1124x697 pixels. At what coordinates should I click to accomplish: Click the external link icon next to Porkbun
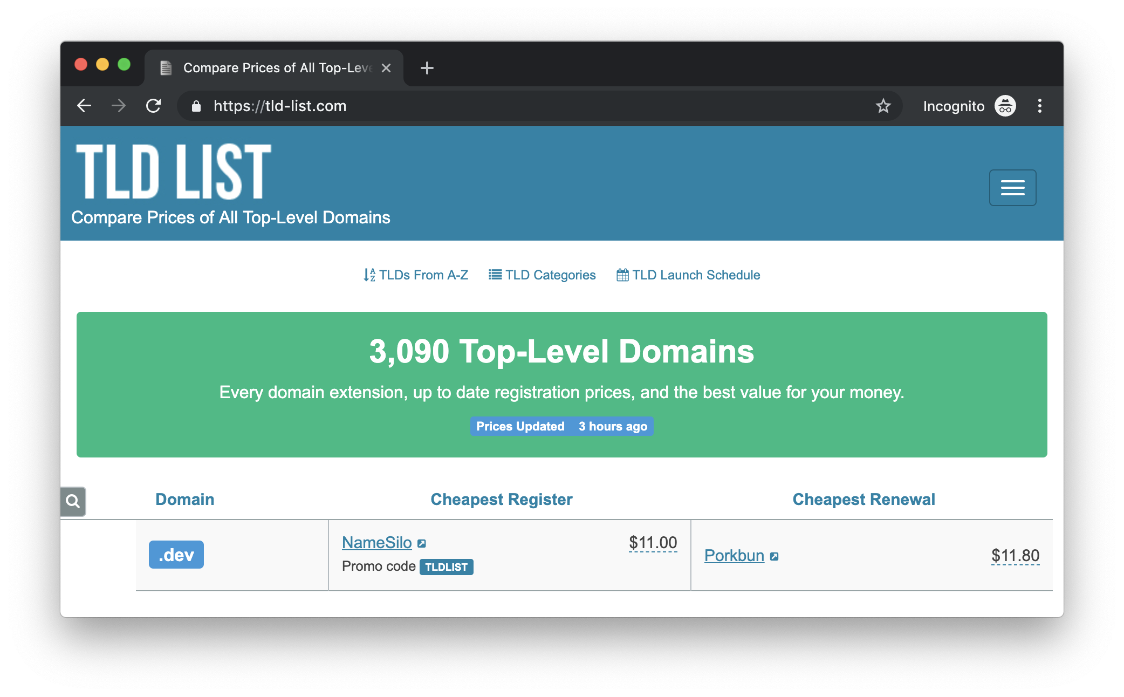coord(774,556)
